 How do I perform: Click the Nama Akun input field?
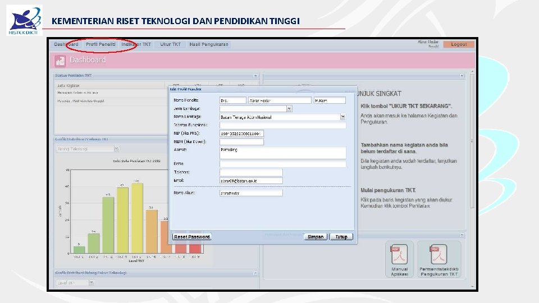(251, 193)
